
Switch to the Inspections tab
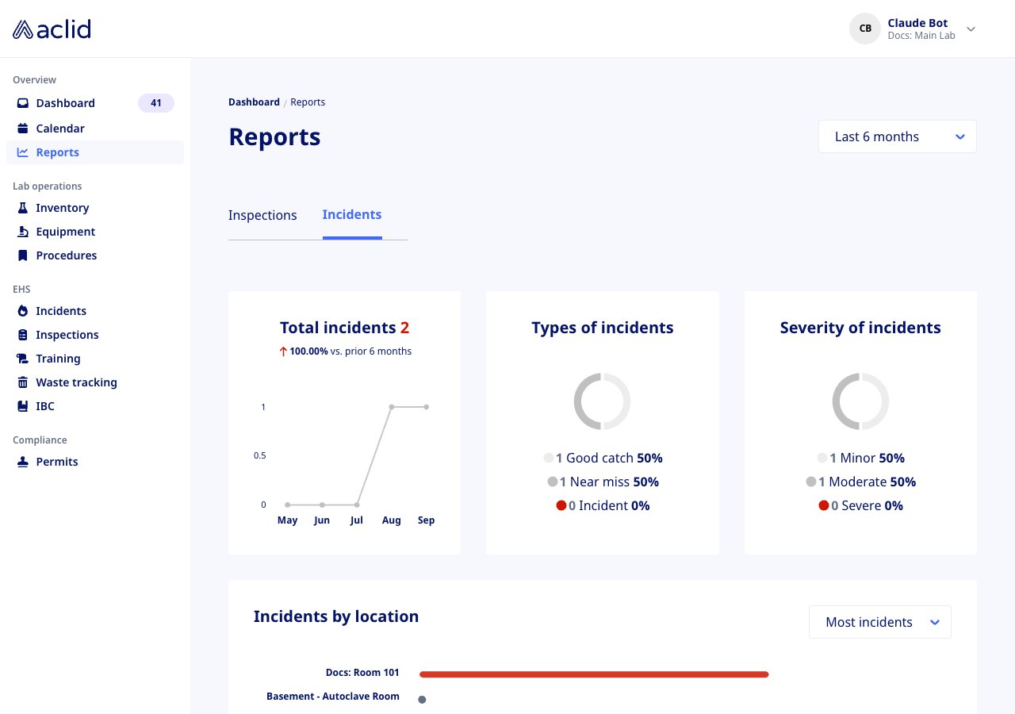[262, 215]
